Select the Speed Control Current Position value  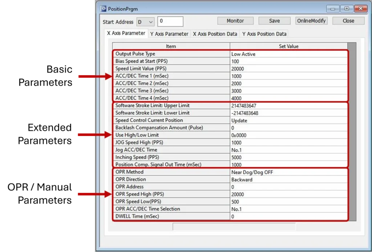pyautogui.click(x=288, y=120)
